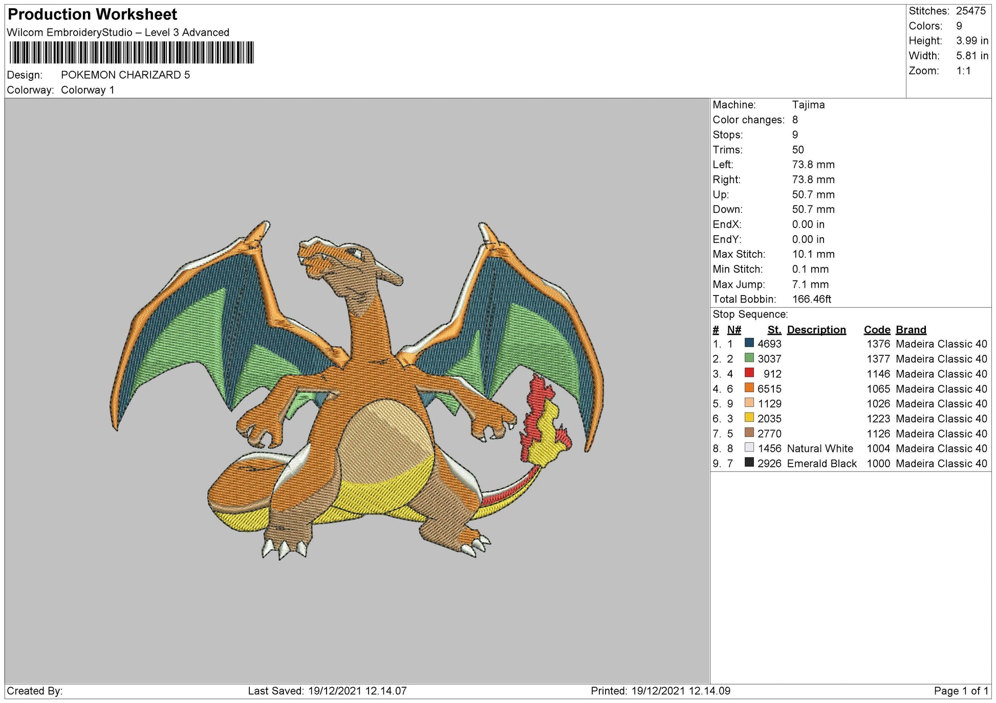Click the Color changes value 8

795,120
